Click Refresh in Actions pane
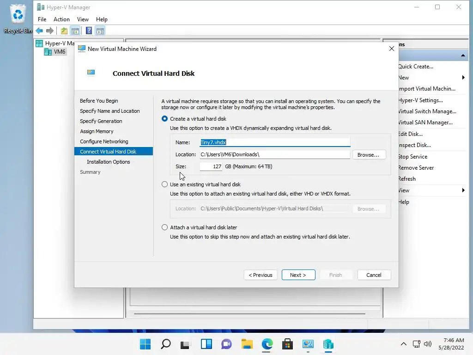The height and width of the screenshot is (355, 473). point(407,179)
